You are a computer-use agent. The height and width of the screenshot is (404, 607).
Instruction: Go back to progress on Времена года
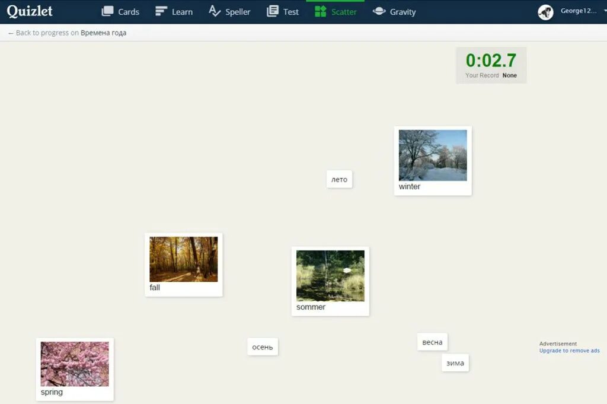[67, 33]
